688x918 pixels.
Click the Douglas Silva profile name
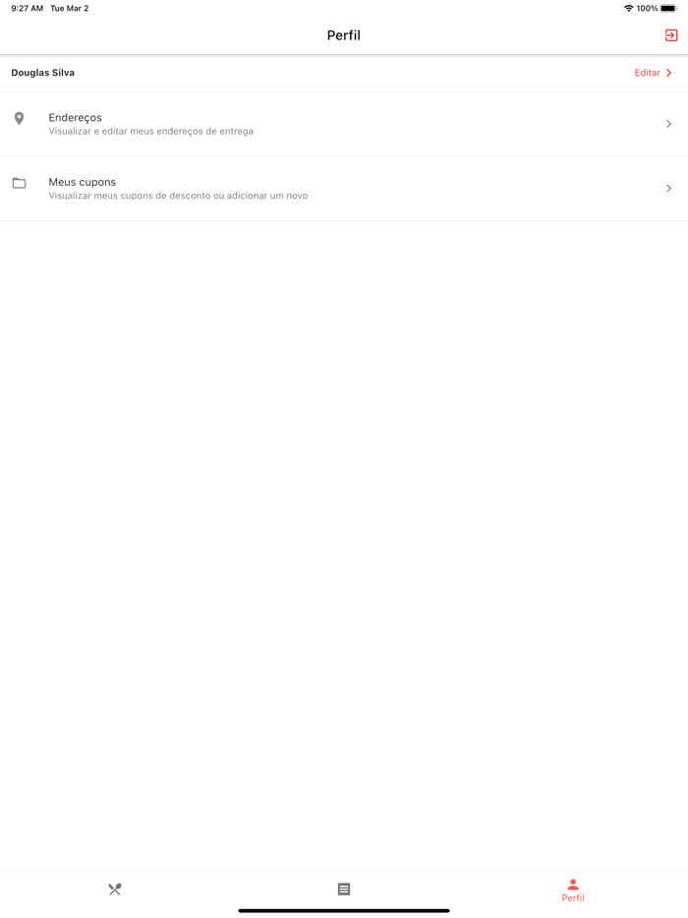point(42,73)
